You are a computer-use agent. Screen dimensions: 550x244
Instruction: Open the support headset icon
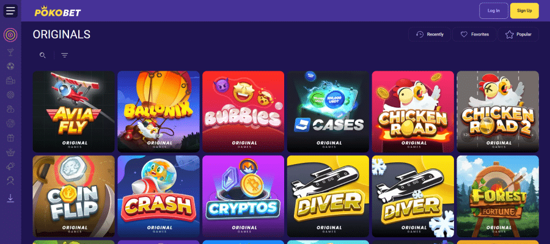click(x=10, y=181)
